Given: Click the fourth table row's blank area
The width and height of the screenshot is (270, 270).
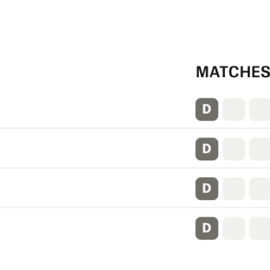Looking at the screenshot, I should point(97,228).
